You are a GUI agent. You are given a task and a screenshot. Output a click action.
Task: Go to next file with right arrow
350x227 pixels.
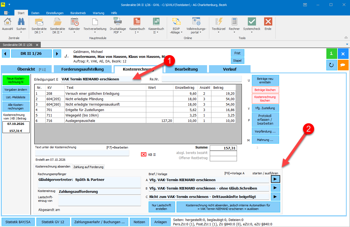[x=57, y=53]
